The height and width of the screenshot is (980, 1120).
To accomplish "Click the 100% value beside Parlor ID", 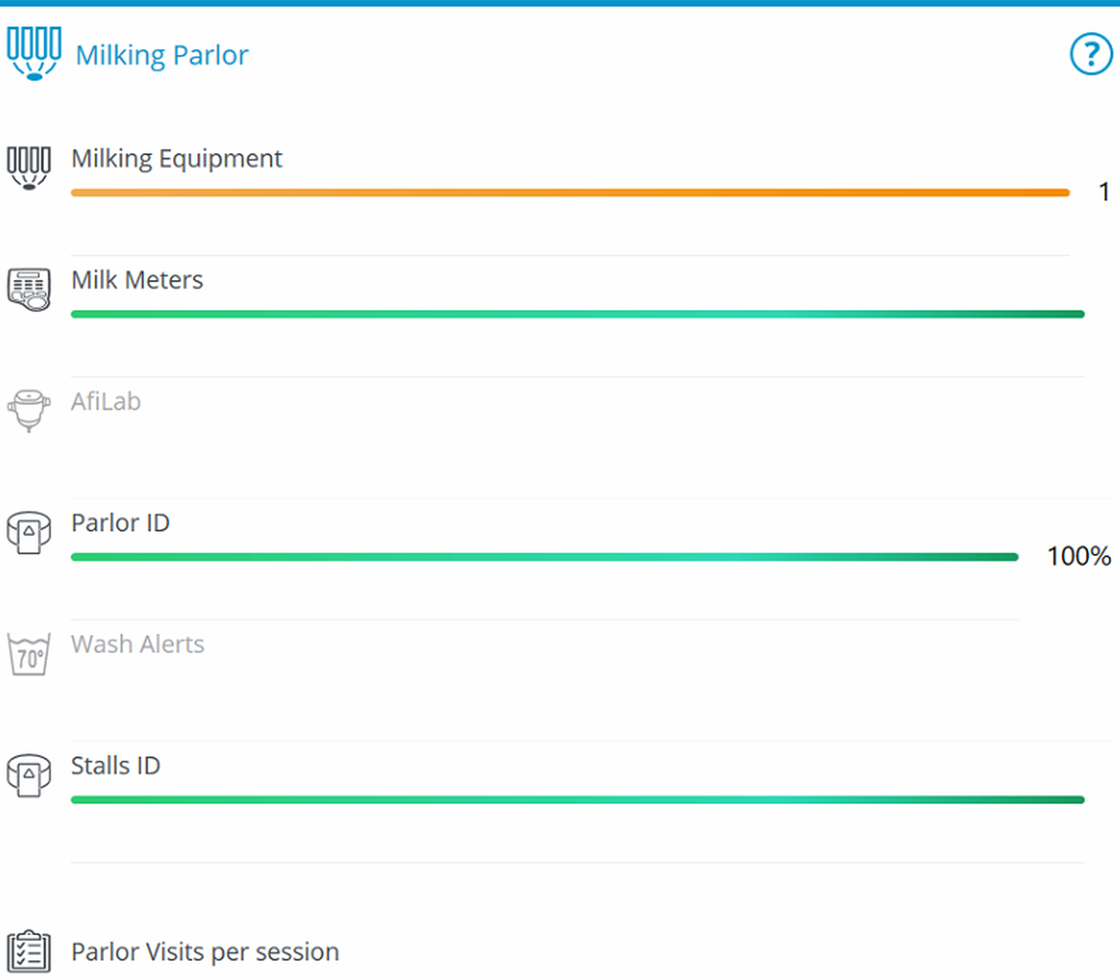I will pyautogui.click(x=1079, y=556).
